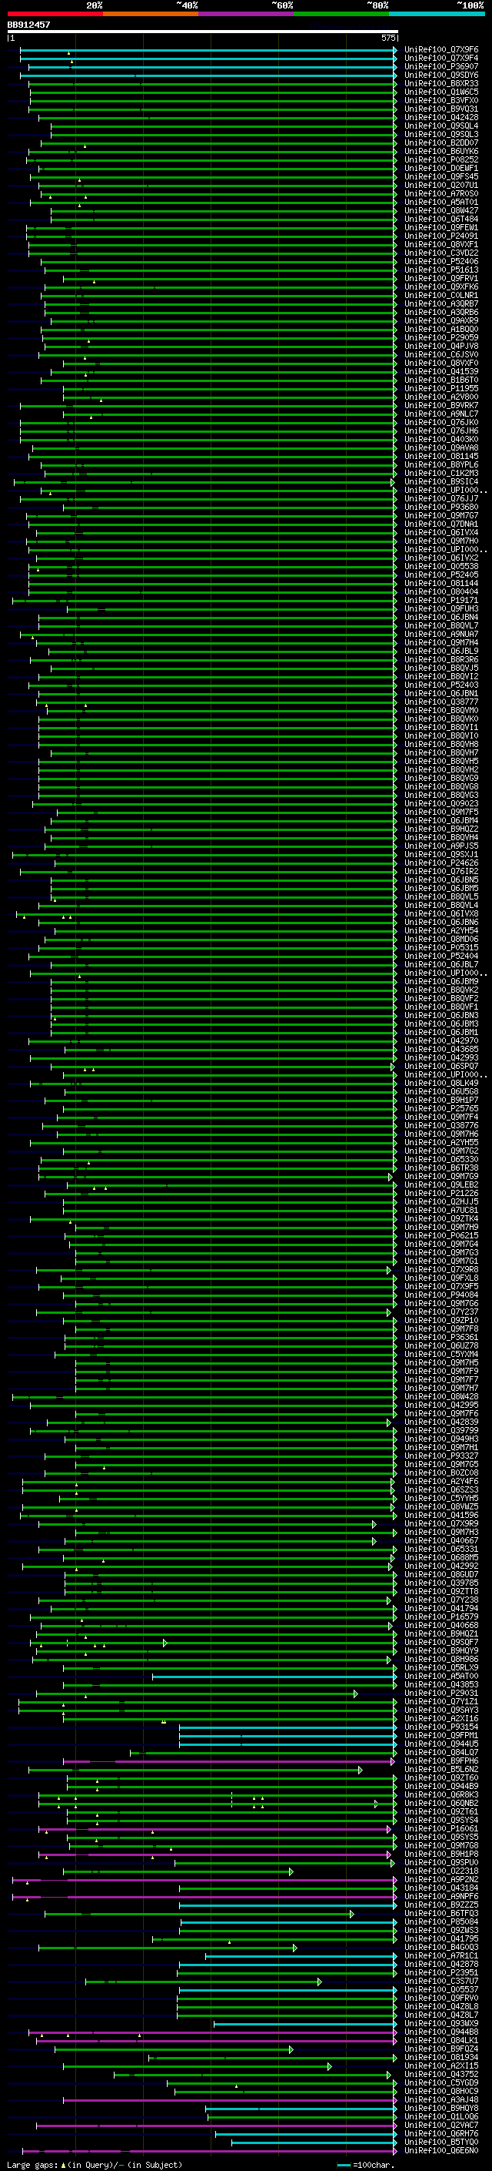
Task: Click the green alignment bar of UniRef100_B3VFX0
Action: [213, 101]
